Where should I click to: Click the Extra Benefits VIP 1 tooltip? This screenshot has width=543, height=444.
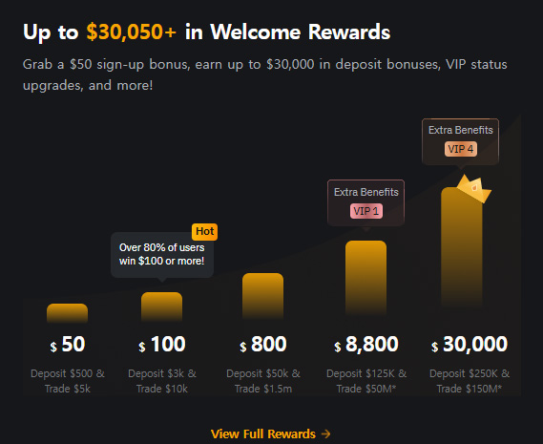click(366, 202)
